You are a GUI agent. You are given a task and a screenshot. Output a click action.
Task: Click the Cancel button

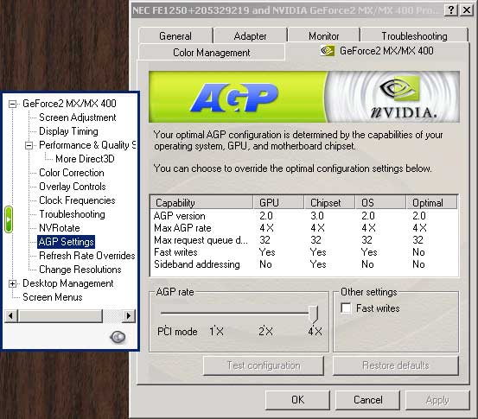(367, 399)
